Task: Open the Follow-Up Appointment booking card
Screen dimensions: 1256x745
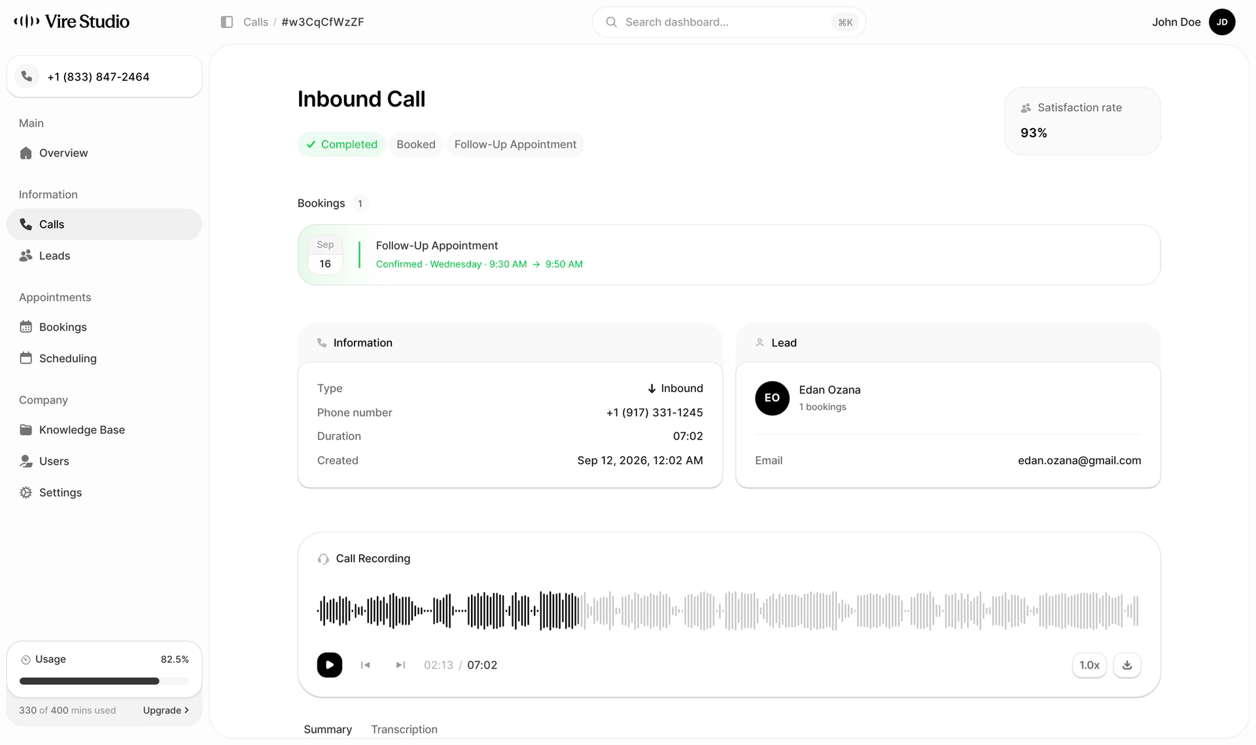Action: tap(729, 255)
